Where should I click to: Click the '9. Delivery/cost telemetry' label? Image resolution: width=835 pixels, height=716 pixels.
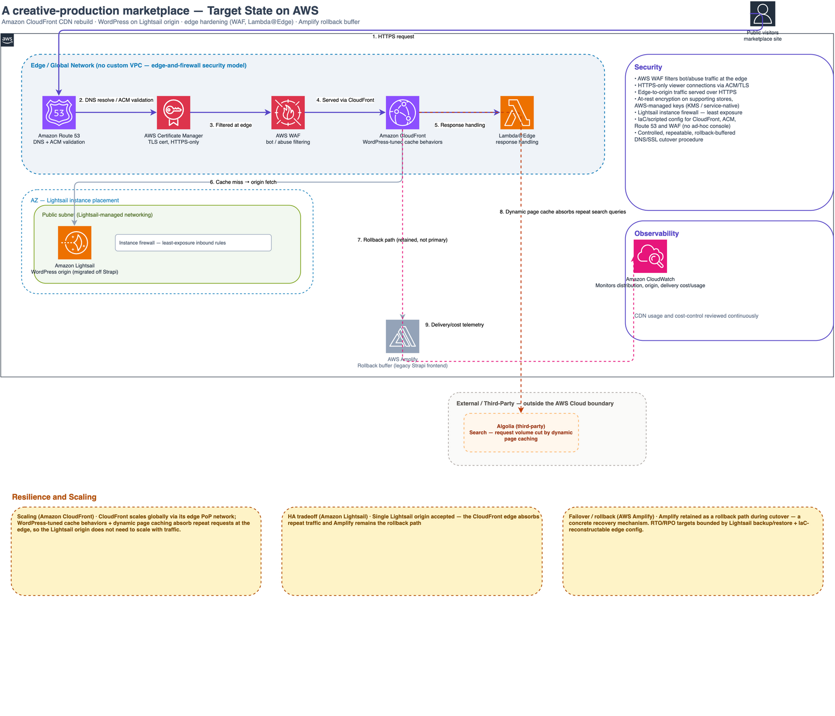[x=455, y=325]
